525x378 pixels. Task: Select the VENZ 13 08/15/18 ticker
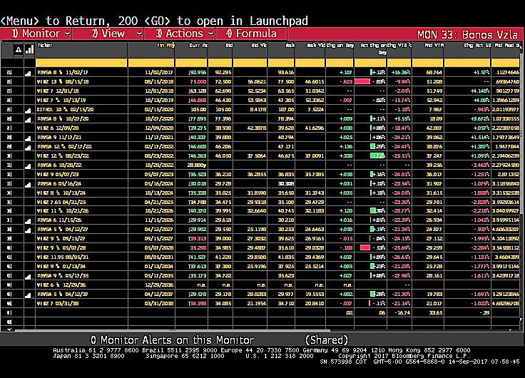(x=63, y=82)
